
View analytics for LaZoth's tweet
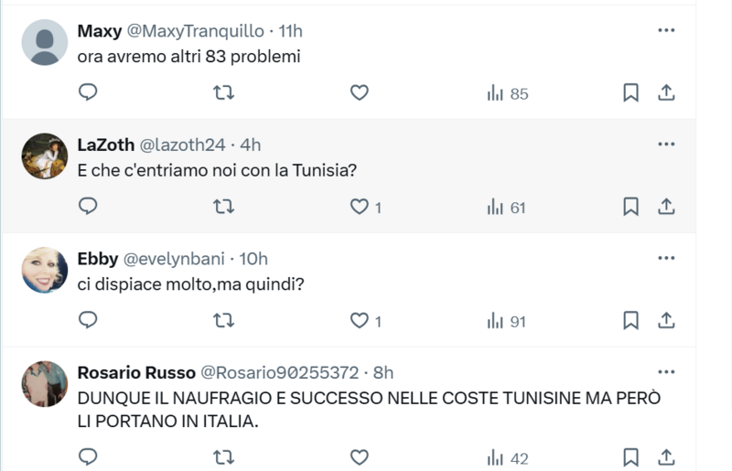(x=506, y=208)
